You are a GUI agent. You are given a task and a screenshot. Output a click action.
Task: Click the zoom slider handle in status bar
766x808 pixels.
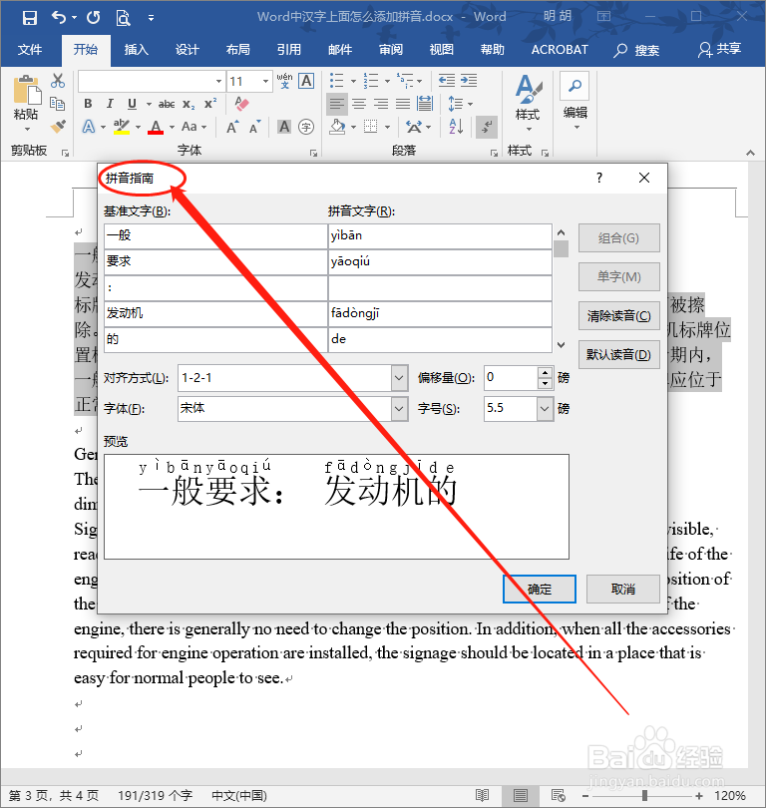point(644,796)
